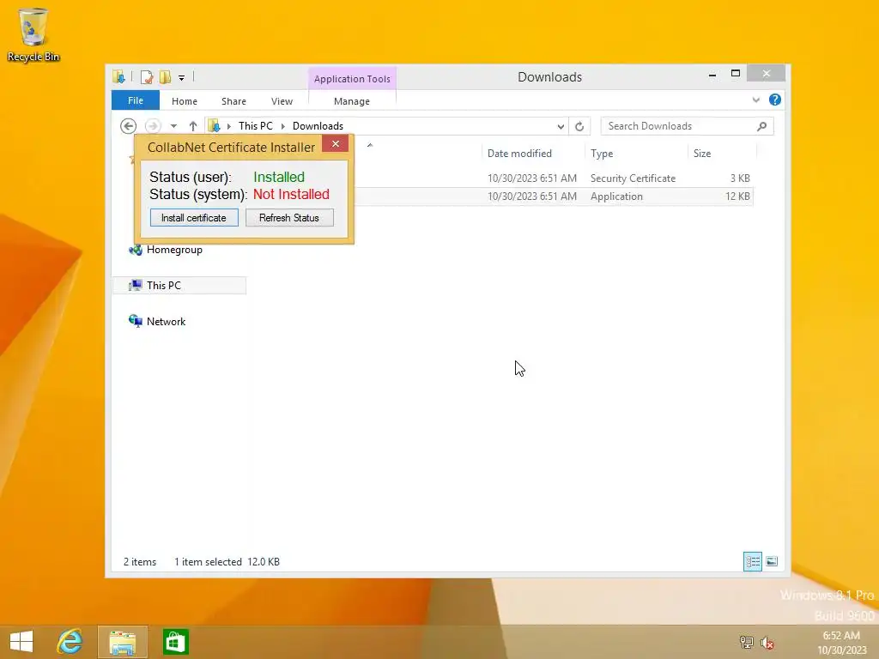
Task: Click the taskbar clock and date
Action: tap(842, 643)
